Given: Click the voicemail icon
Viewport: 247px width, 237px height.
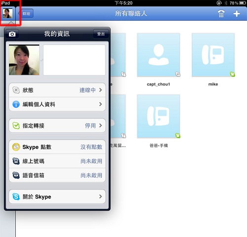Looking at the screenshot, I should (x=16, y=175).
